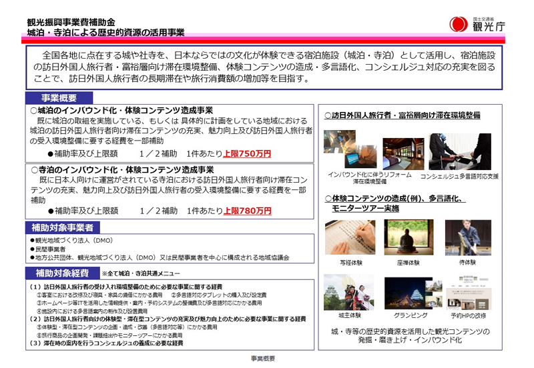Click sub-item ④施設内における多言語案内の制作
534x368 pixels.
pos(92,311)
